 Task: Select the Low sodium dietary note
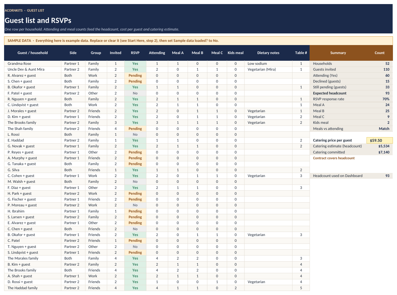268,64
